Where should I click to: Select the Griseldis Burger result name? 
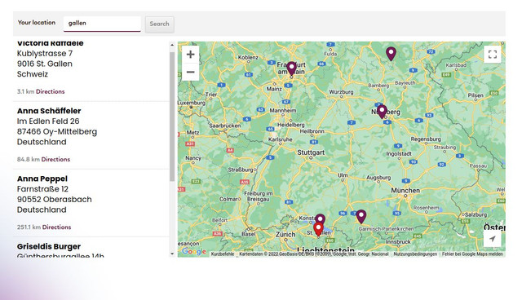[x=49, y=246]
